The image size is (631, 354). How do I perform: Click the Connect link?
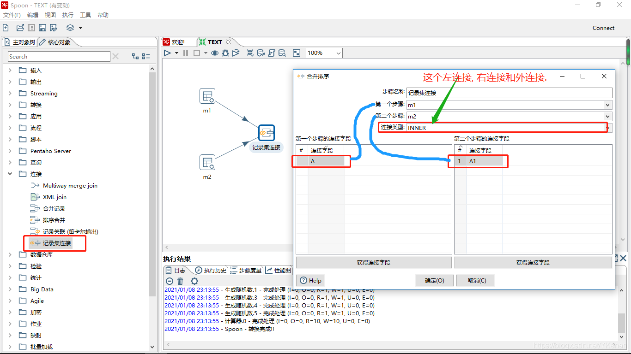[x=603, y=28]
